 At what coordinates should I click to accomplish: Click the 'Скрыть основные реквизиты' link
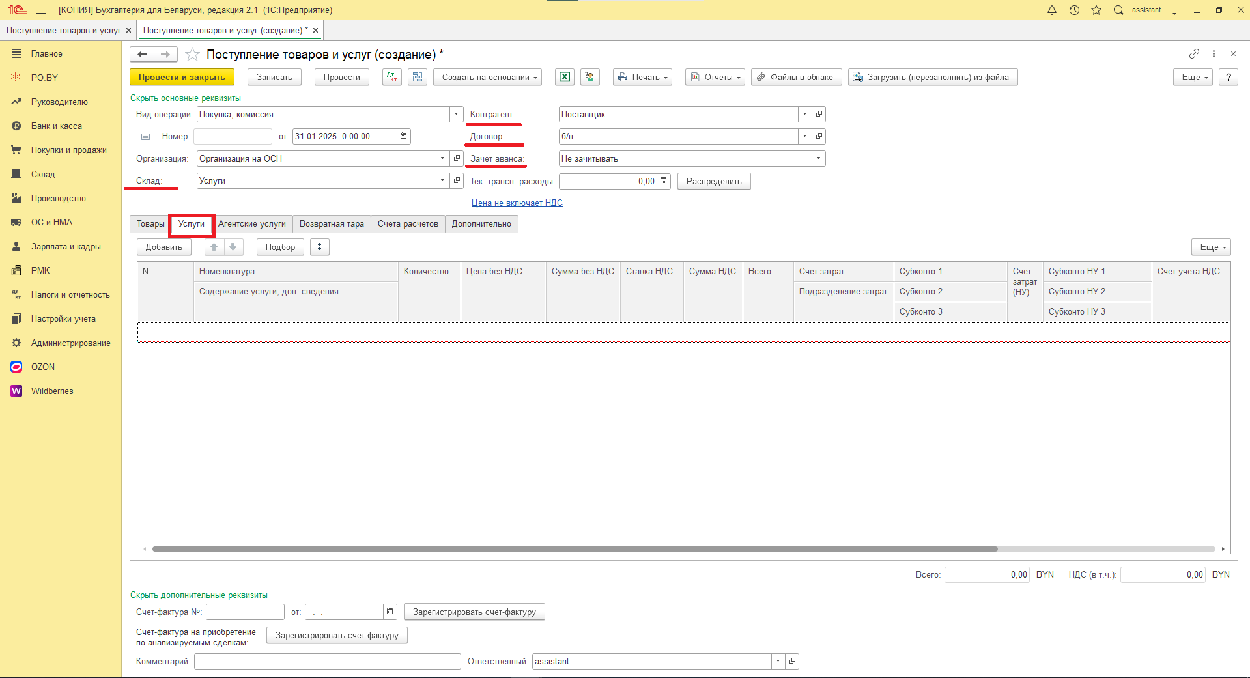[186, 98]
